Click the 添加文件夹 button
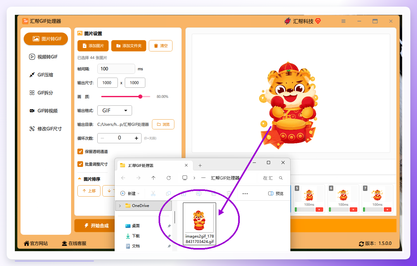 tap(129, 46)
